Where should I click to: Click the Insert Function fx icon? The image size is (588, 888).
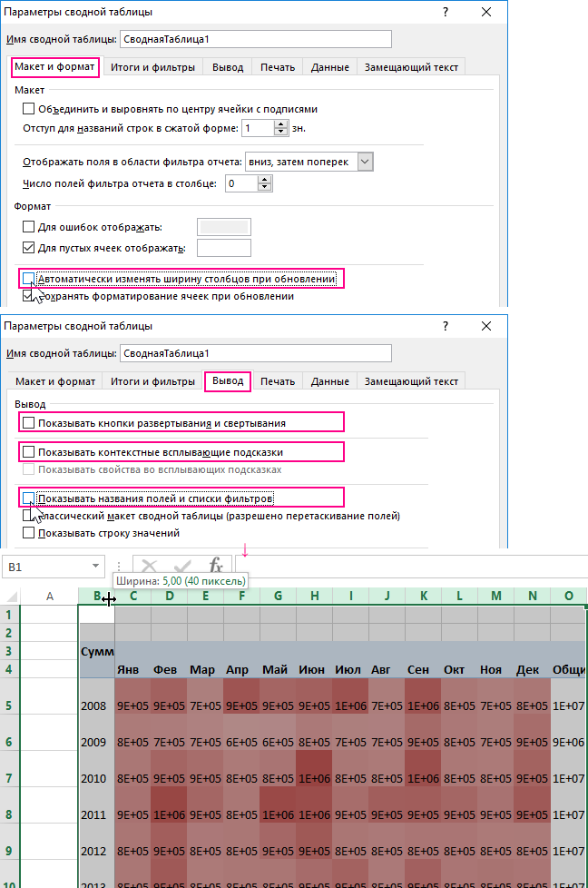click(216, 566)
